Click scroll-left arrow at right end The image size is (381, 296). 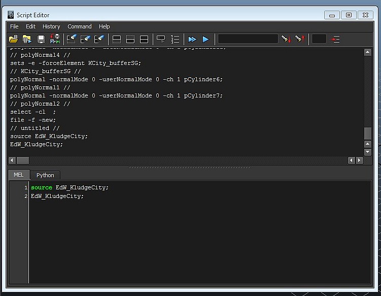352,160
